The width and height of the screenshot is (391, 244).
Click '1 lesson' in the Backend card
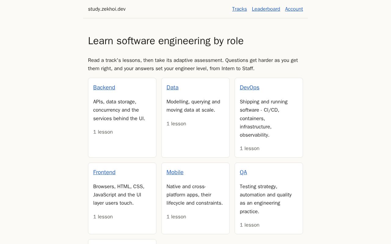pyautogui.click(x=103, y=132)
